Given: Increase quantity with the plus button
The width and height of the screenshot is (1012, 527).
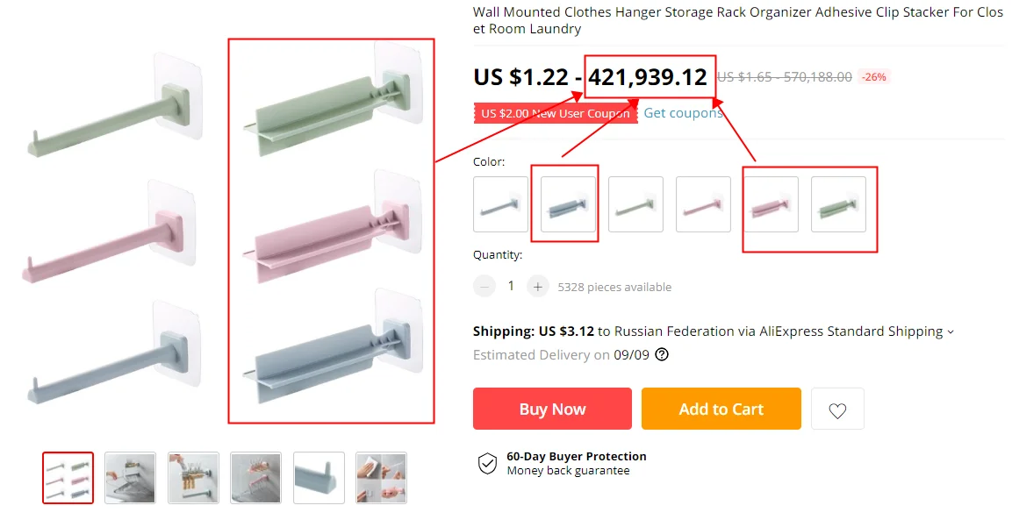Looking at the screenshot, I should coord(538,286).
